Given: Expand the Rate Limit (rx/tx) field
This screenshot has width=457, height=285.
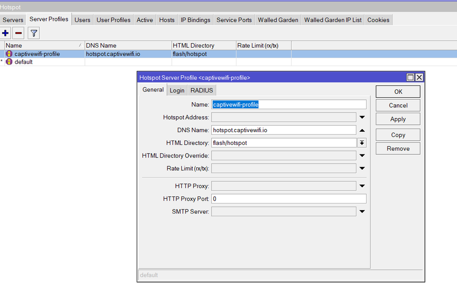Looking at the screenshot, I should (x=362, y=169).
